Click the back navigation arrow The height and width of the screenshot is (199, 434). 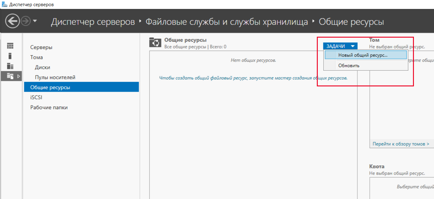coord(13,21)
